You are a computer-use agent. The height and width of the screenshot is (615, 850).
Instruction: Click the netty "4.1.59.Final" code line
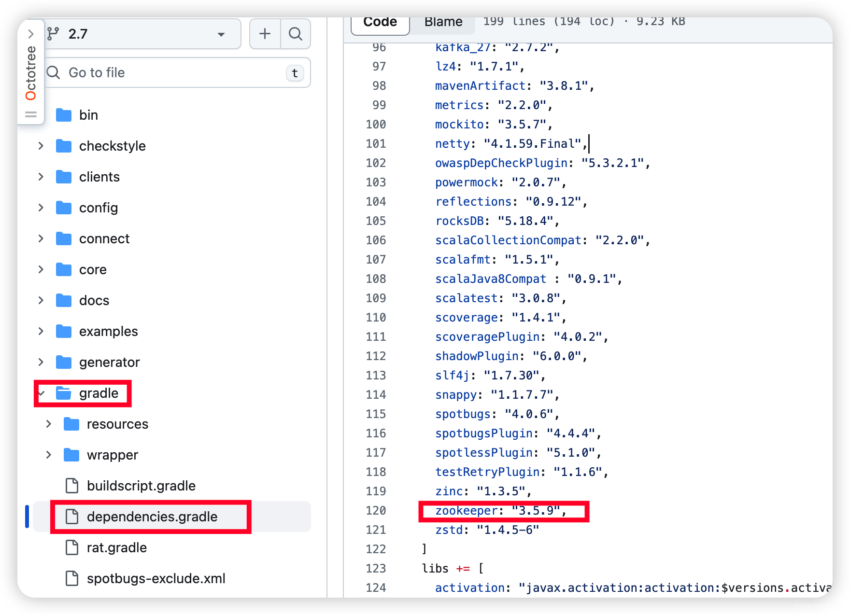[x=511, y=144]
